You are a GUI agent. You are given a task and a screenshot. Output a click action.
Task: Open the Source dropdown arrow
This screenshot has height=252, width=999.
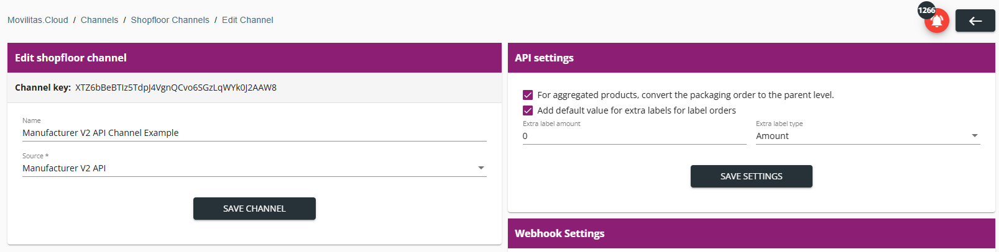point(481,168)
